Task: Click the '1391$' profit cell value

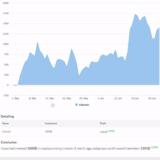Action: (103, 132)
